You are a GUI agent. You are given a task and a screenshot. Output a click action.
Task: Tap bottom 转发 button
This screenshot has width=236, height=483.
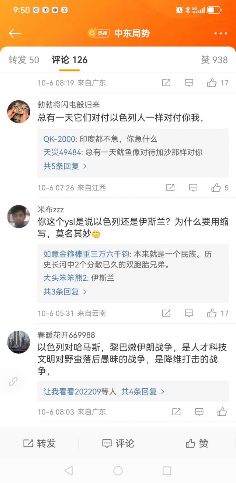pyautogui.click(x=39, y=443)
